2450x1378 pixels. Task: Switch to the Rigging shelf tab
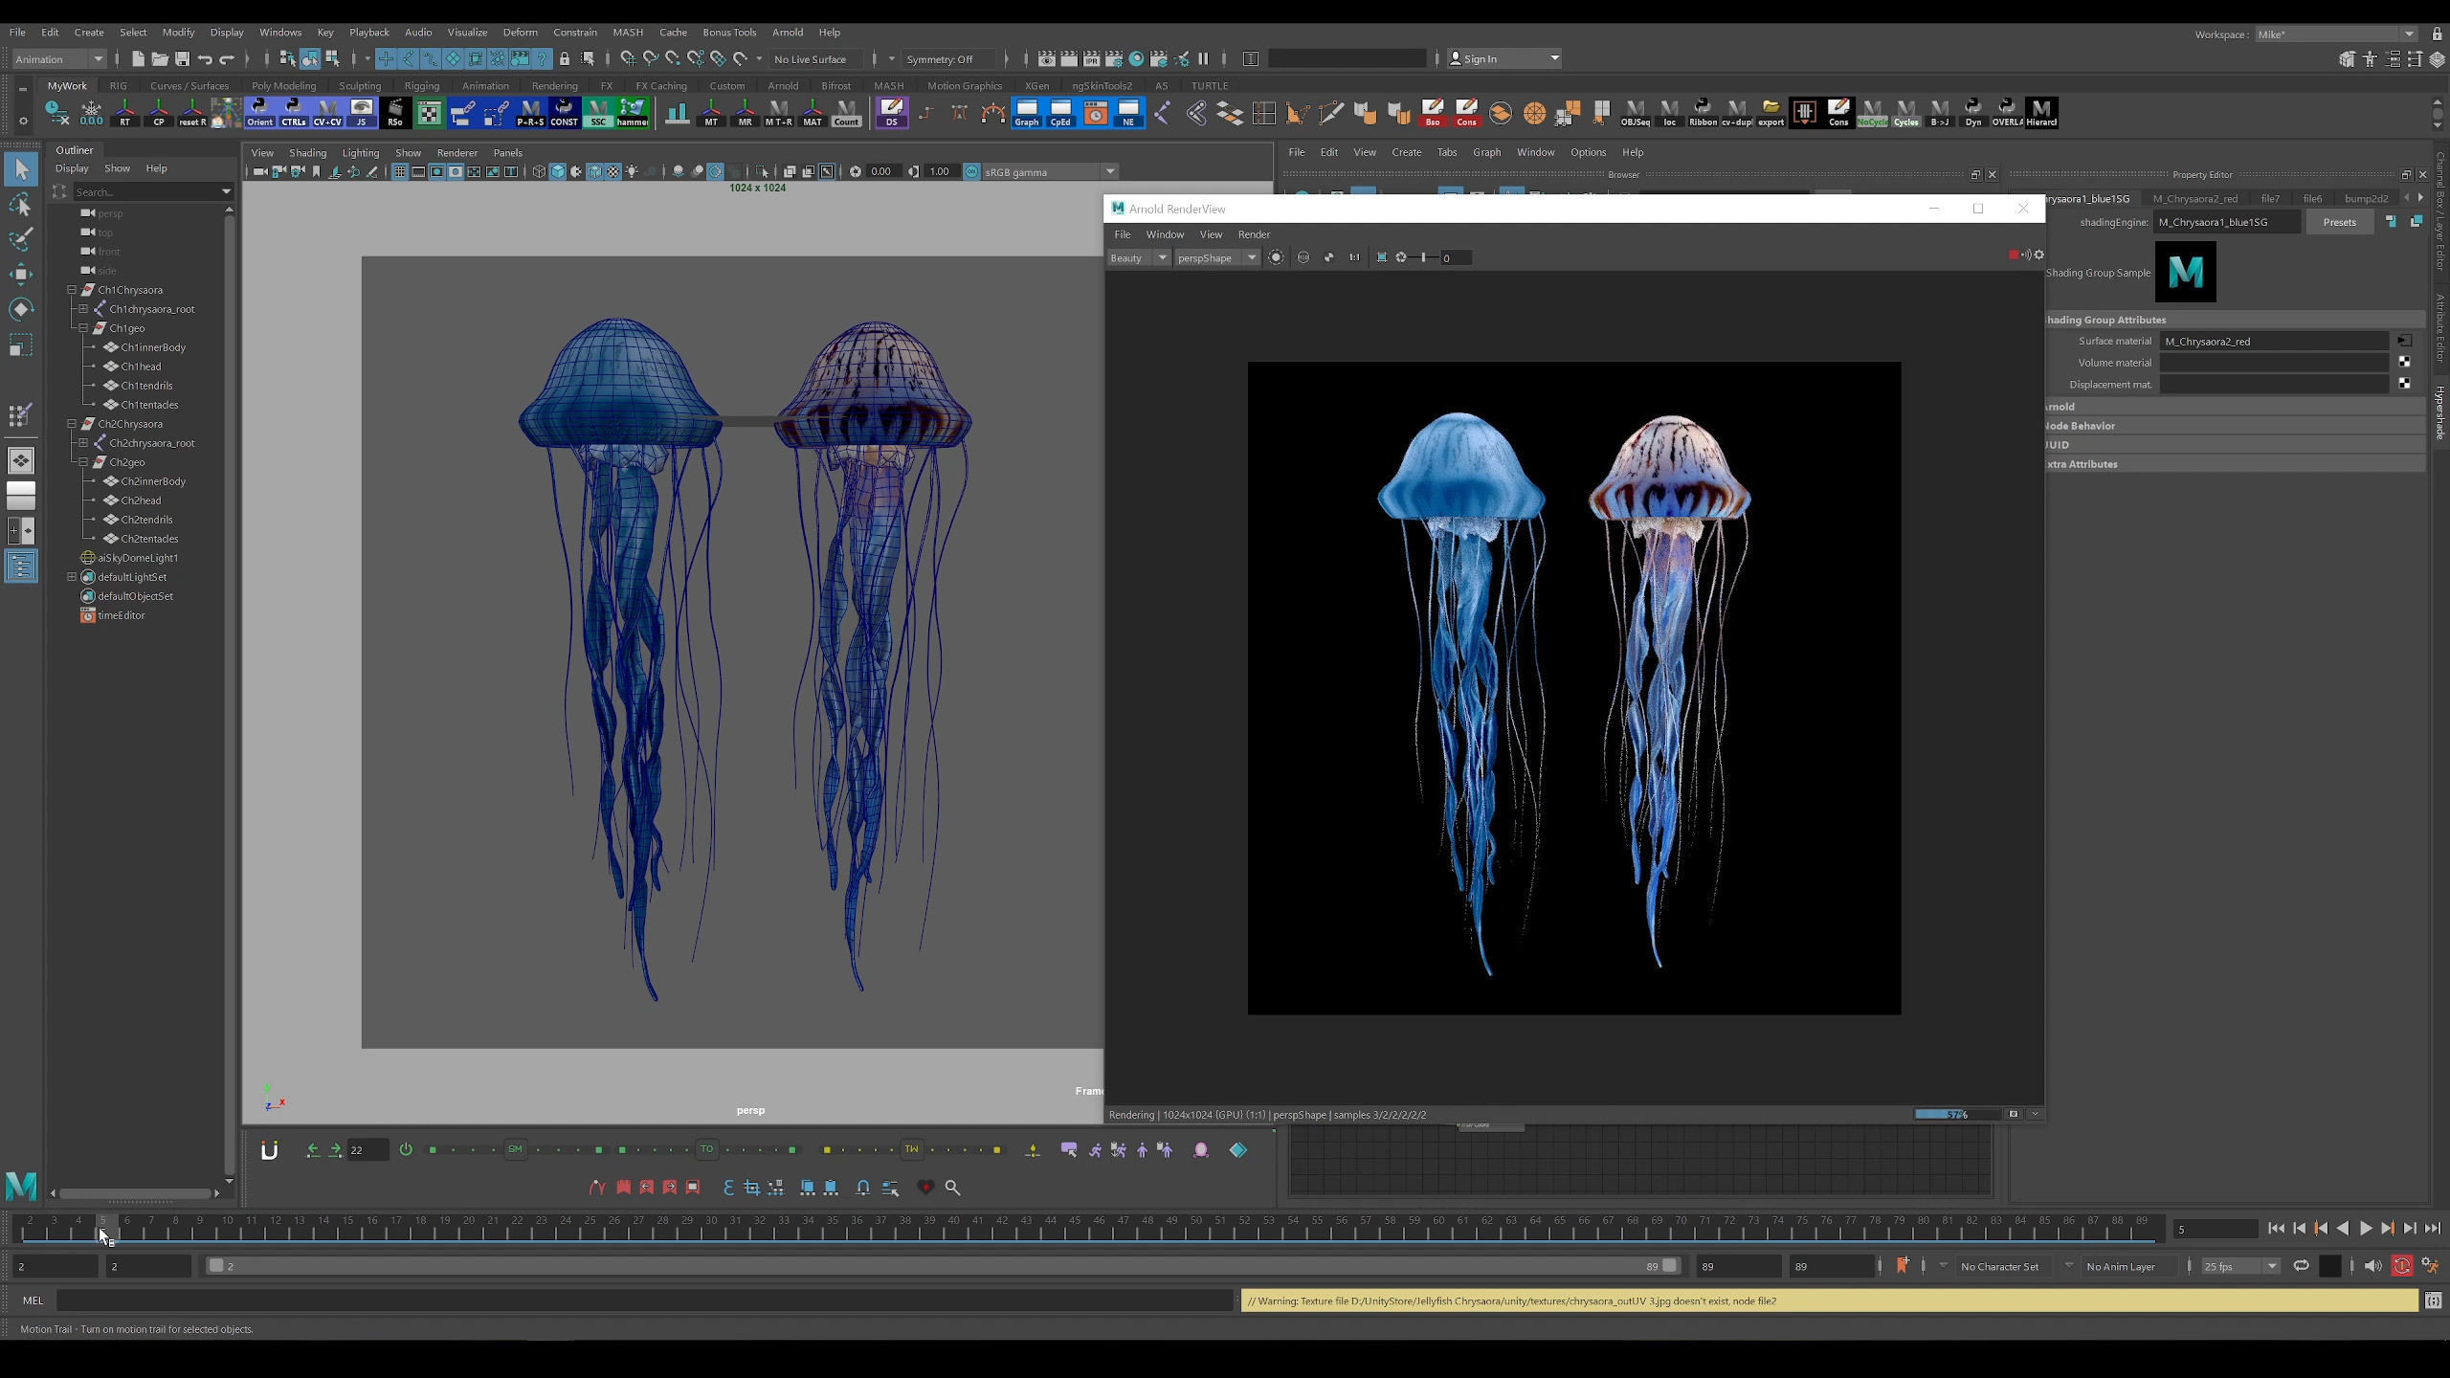pyautogui.click(x=421, y=85)
